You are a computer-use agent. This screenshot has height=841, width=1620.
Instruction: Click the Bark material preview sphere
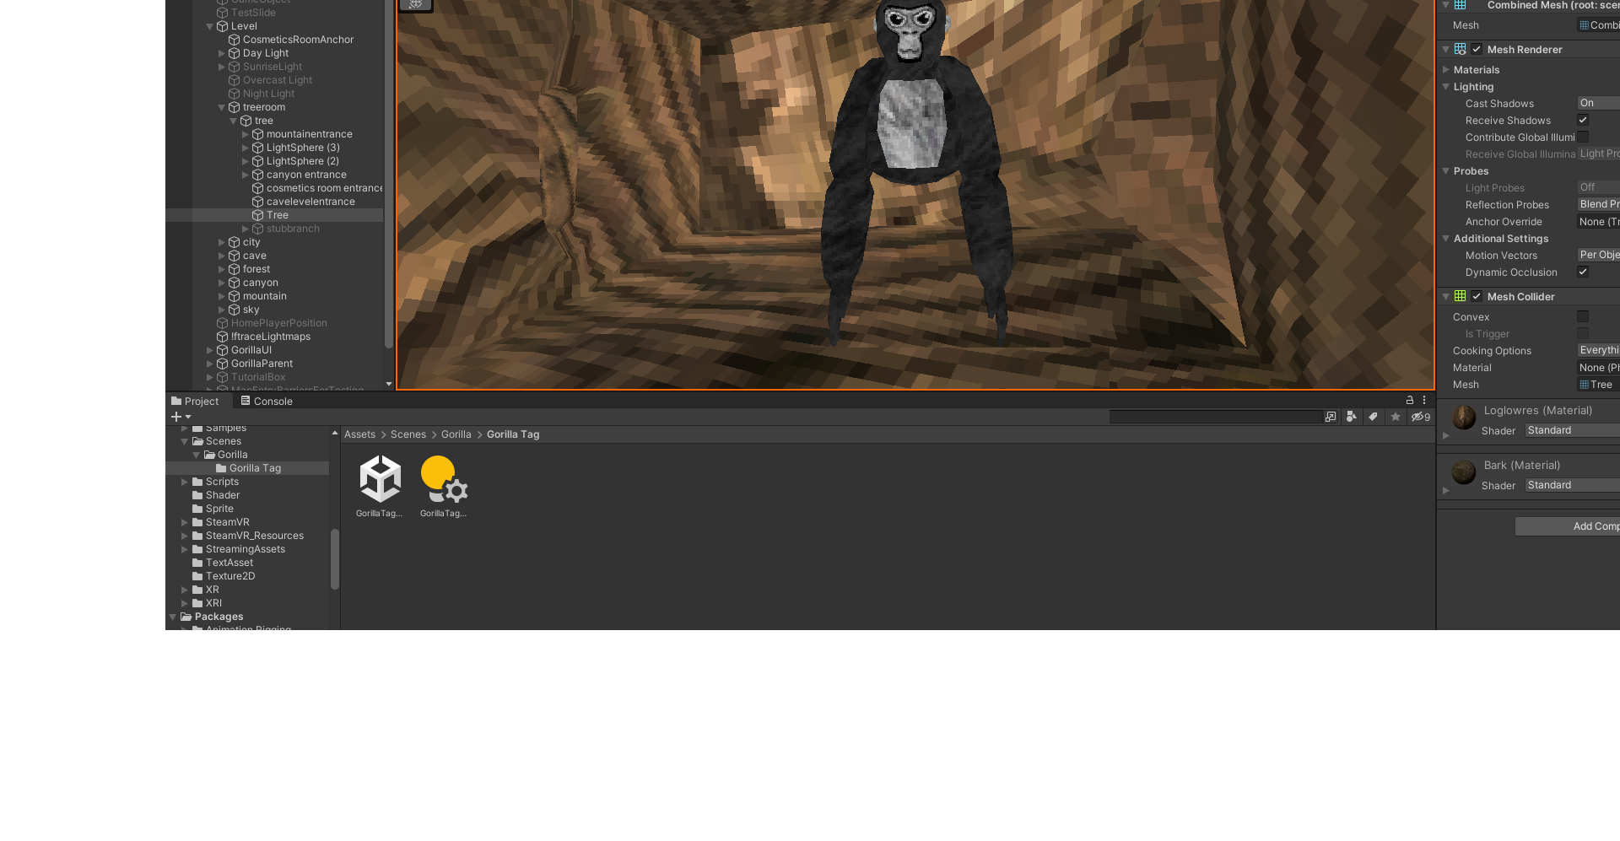click(x=1464, y=472)
